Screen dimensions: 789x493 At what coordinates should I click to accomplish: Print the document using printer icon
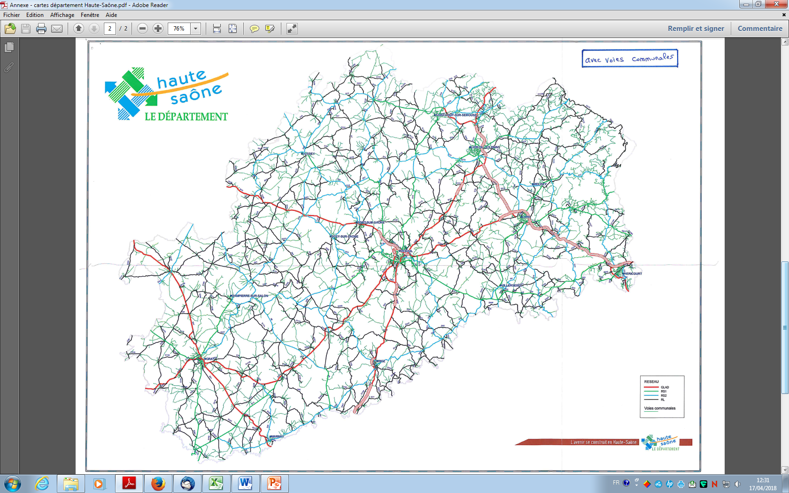point(41,29)
